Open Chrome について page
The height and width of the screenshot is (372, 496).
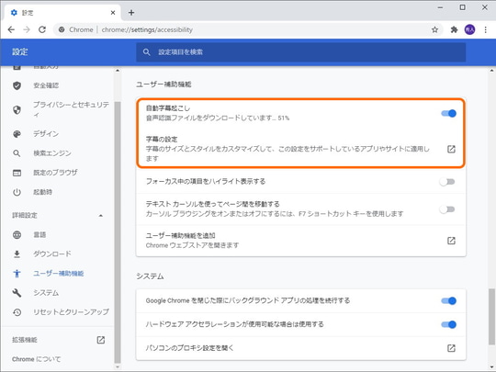click(x=37, y=359)
